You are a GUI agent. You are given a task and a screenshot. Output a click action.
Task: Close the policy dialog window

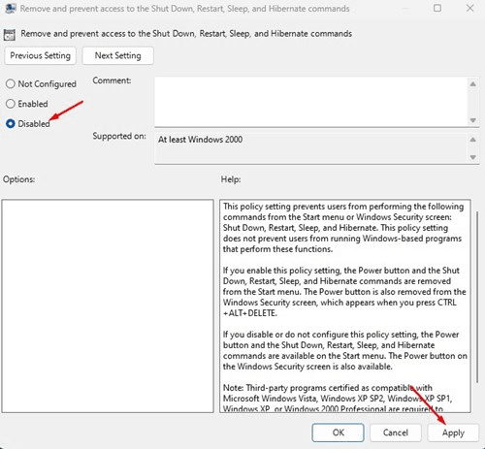tap(469, 8)
